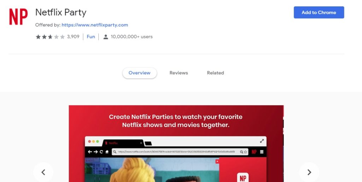Click the Netflix Party promotional screenshot
This screenshot has width=362, height=182.
click(176, 144)
